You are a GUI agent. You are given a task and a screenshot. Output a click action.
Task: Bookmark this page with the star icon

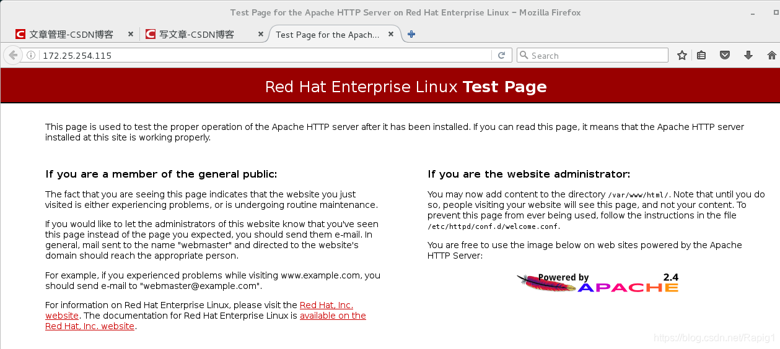[x=682, y=55]
